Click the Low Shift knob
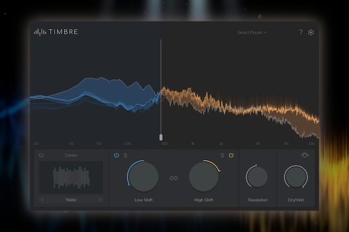The height and width of the screenshot is (232, 349). coord(143,177)
